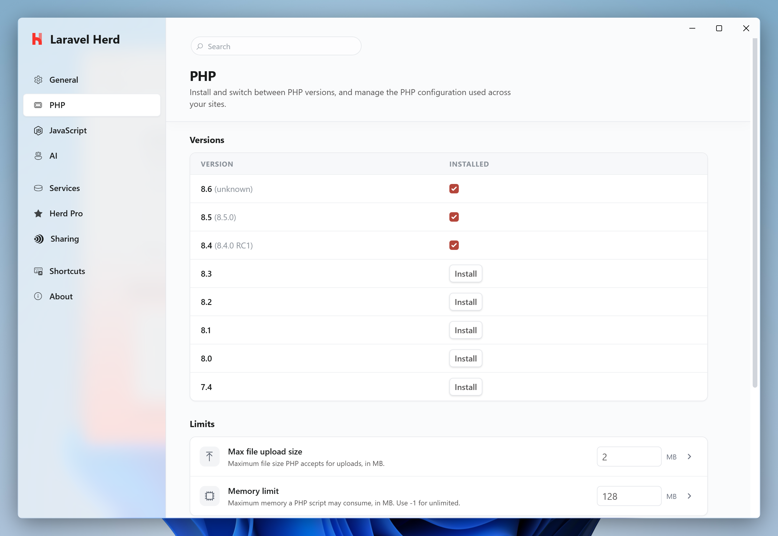Click the 'Versions' section heading

207,140
